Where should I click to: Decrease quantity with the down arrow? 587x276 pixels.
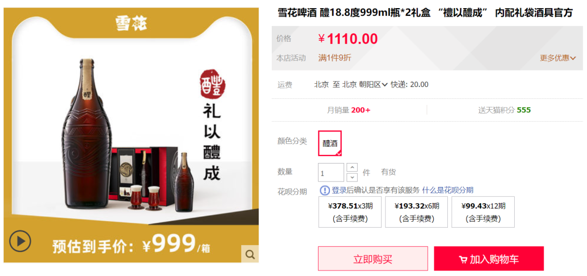(352, 177)
